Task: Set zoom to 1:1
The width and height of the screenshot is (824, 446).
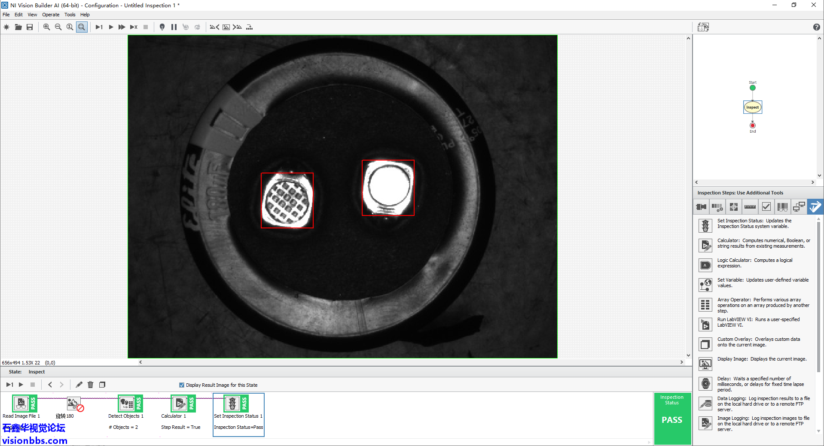Action: click(x=70, y=27)
